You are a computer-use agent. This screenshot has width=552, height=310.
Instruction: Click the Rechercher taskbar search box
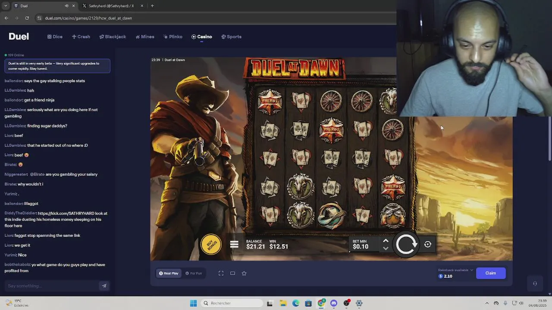pyautogui.click(x=232, y=303)
